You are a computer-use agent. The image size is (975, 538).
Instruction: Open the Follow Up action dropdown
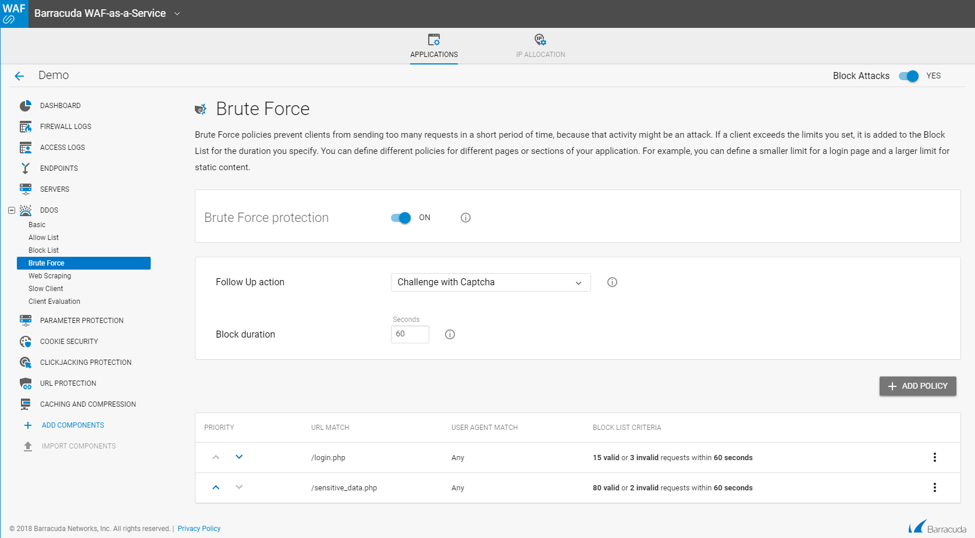click(490, 282)
